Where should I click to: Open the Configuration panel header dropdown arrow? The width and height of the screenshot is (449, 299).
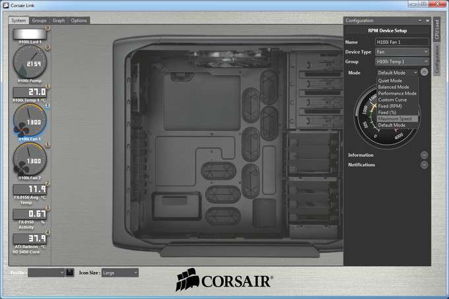click(420, 20)
